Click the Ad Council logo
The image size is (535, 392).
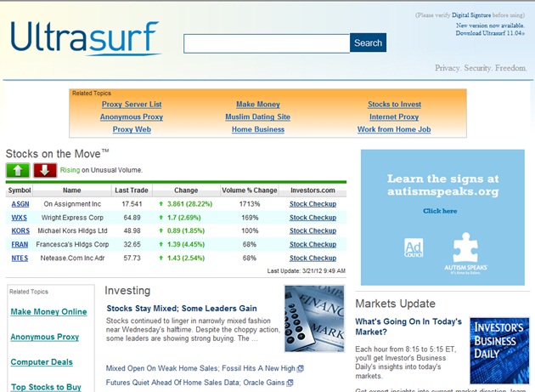point(414,247)
